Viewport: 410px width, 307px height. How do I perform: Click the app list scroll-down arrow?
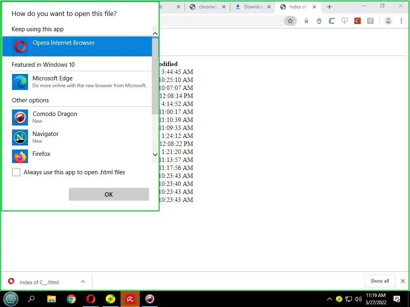(155, 154)
